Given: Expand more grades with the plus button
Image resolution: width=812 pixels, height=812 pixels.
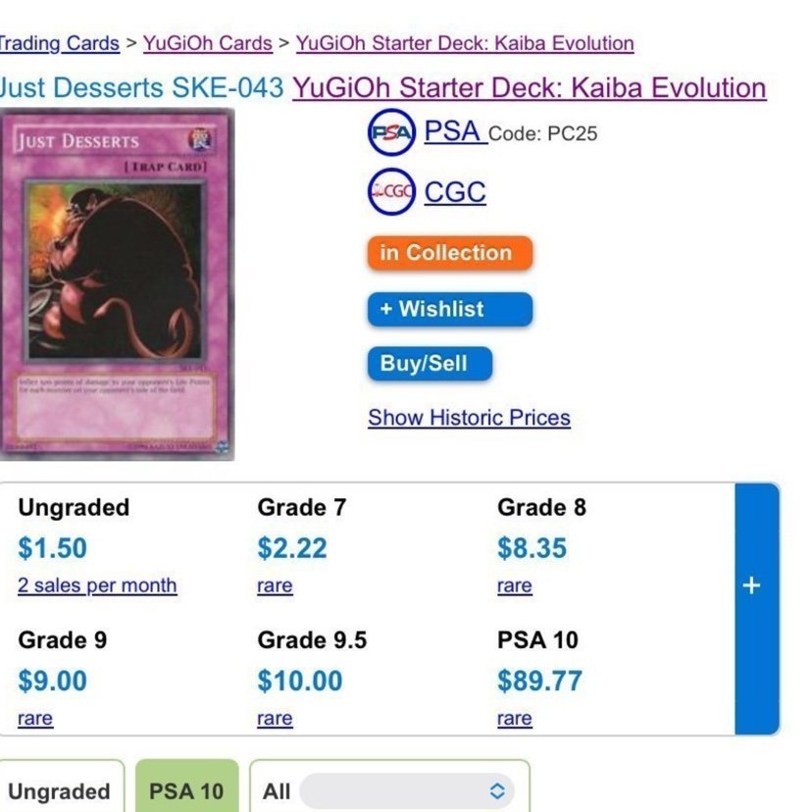Looking at the screenshot, I should click(751, 585).
